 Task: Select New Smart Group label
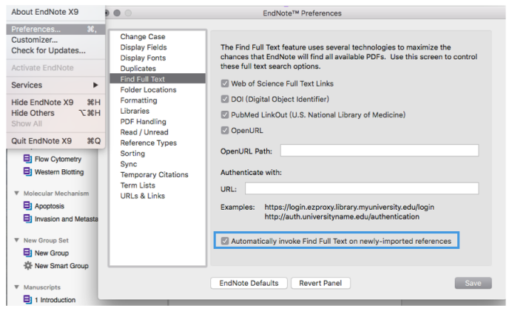61,266
